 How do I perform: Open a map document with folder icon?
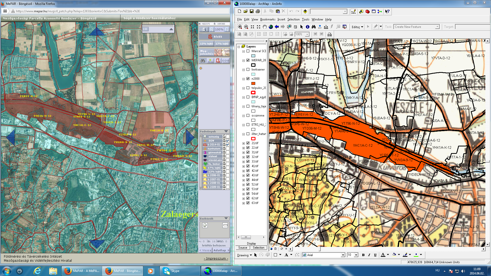(245, 11)
